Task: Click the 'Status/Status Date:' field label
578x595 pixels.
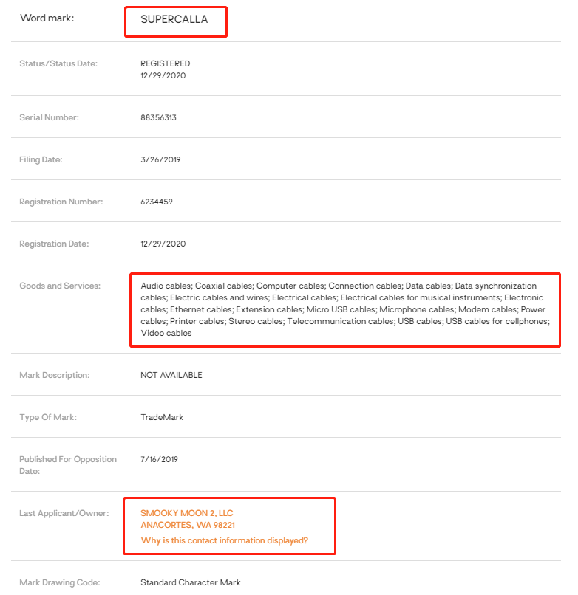Action: tap(58, 63)
